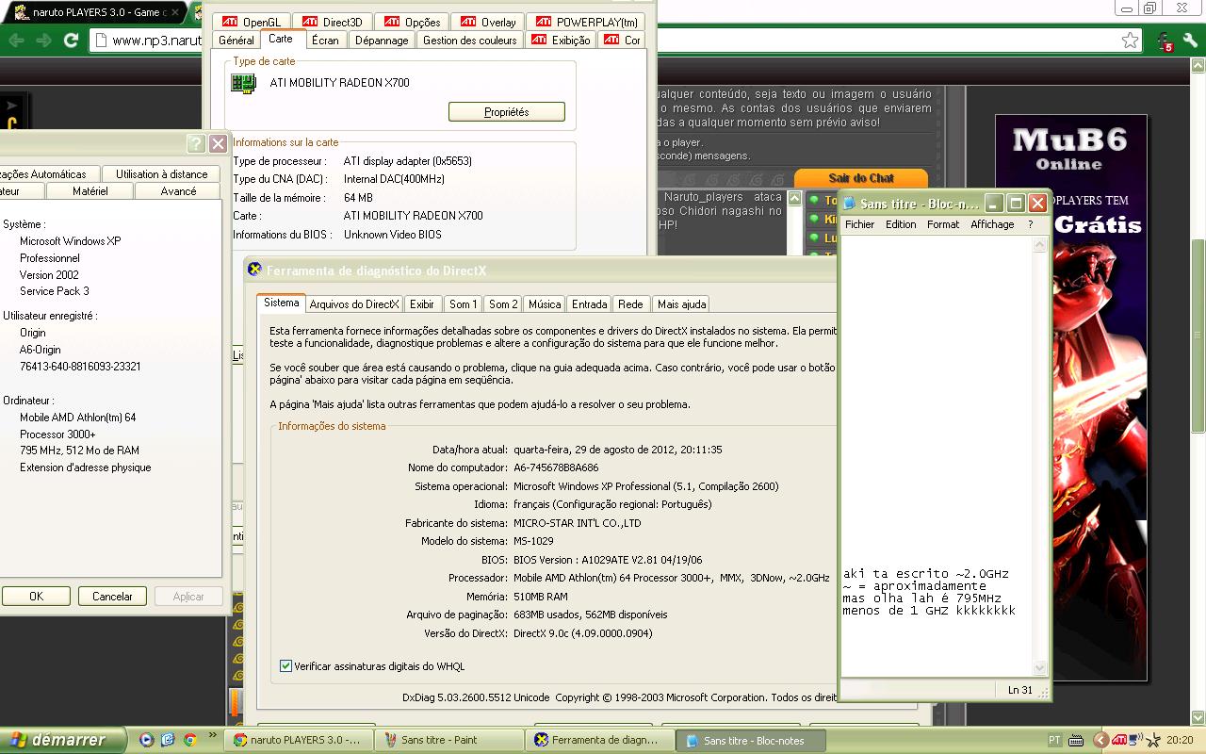Open the Rede tab
This screenshot has height=754, width=1206.
tap(630, 304)
